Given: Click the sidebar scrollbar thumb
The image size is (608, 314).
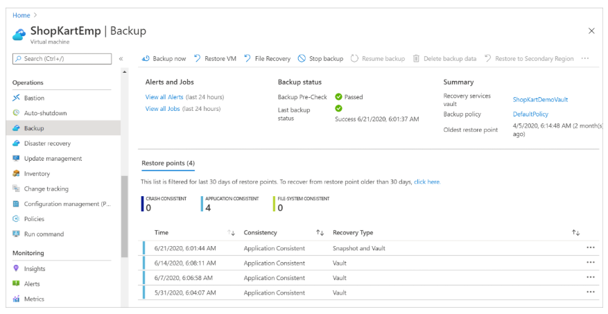Looking at the screenshot, I should [125, 216].
